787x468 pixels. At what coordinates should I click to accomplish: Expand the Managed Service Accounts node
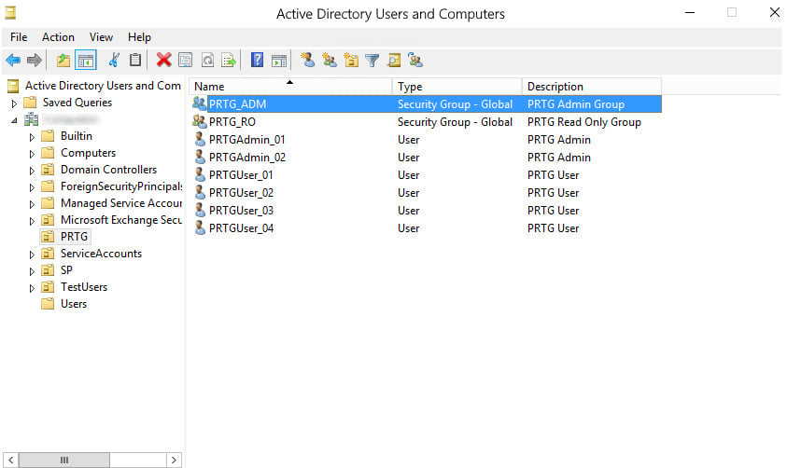[32, 204]
